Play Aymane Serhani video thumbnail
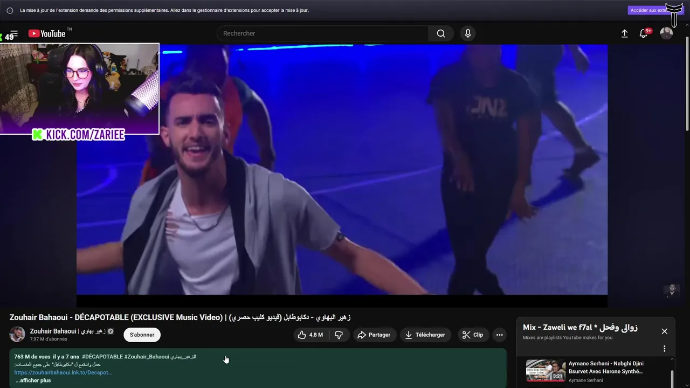 [x=546, y=370]
